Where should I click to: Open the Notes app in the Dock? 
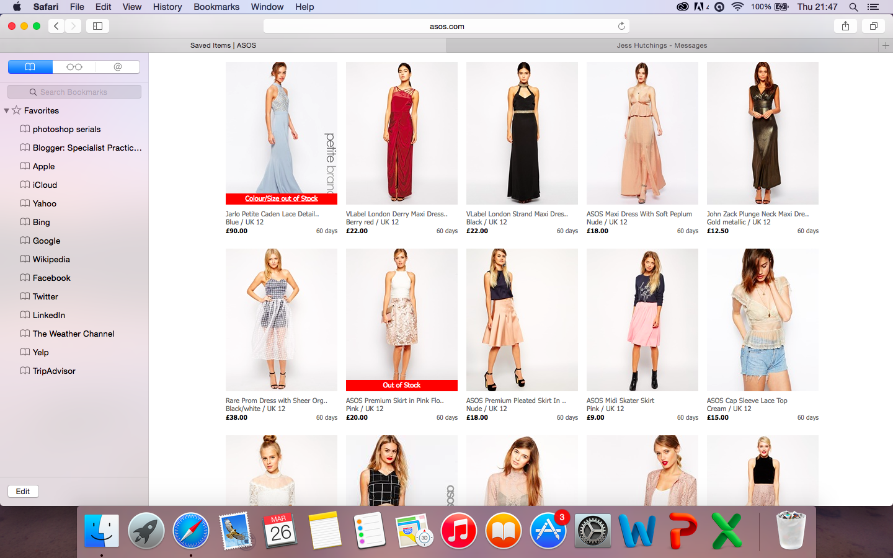click(x=325, y=531)
